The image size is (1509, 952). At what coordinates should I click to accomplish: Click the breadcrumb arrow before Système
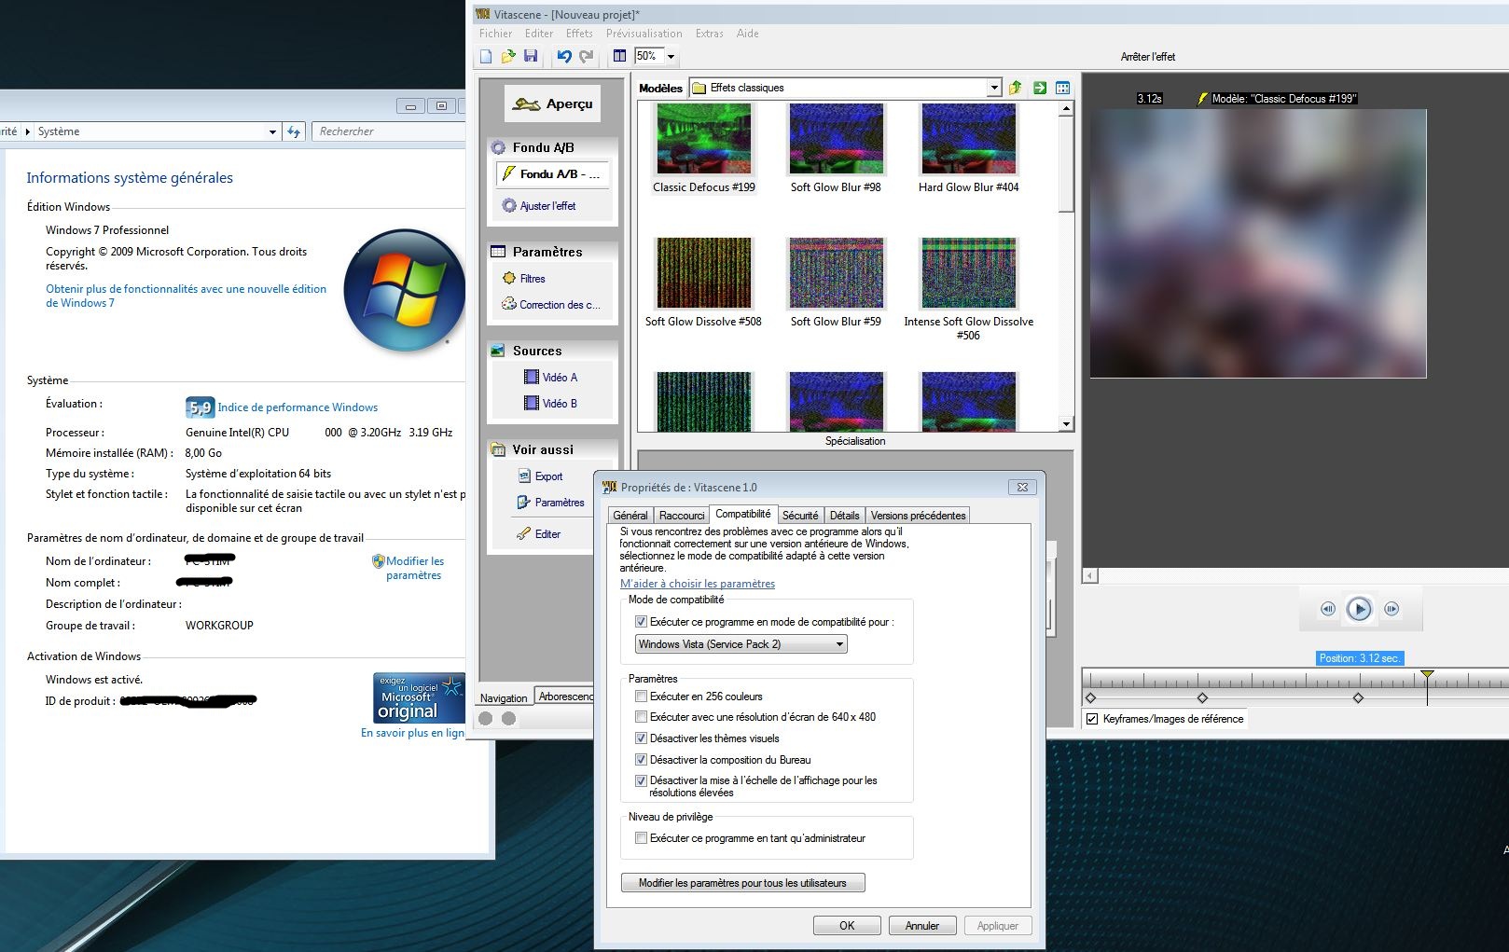28,131
